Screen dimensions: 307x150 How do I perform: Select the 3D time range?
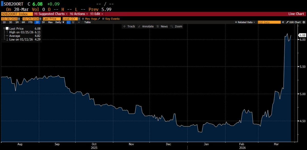(x=10, y=22)
